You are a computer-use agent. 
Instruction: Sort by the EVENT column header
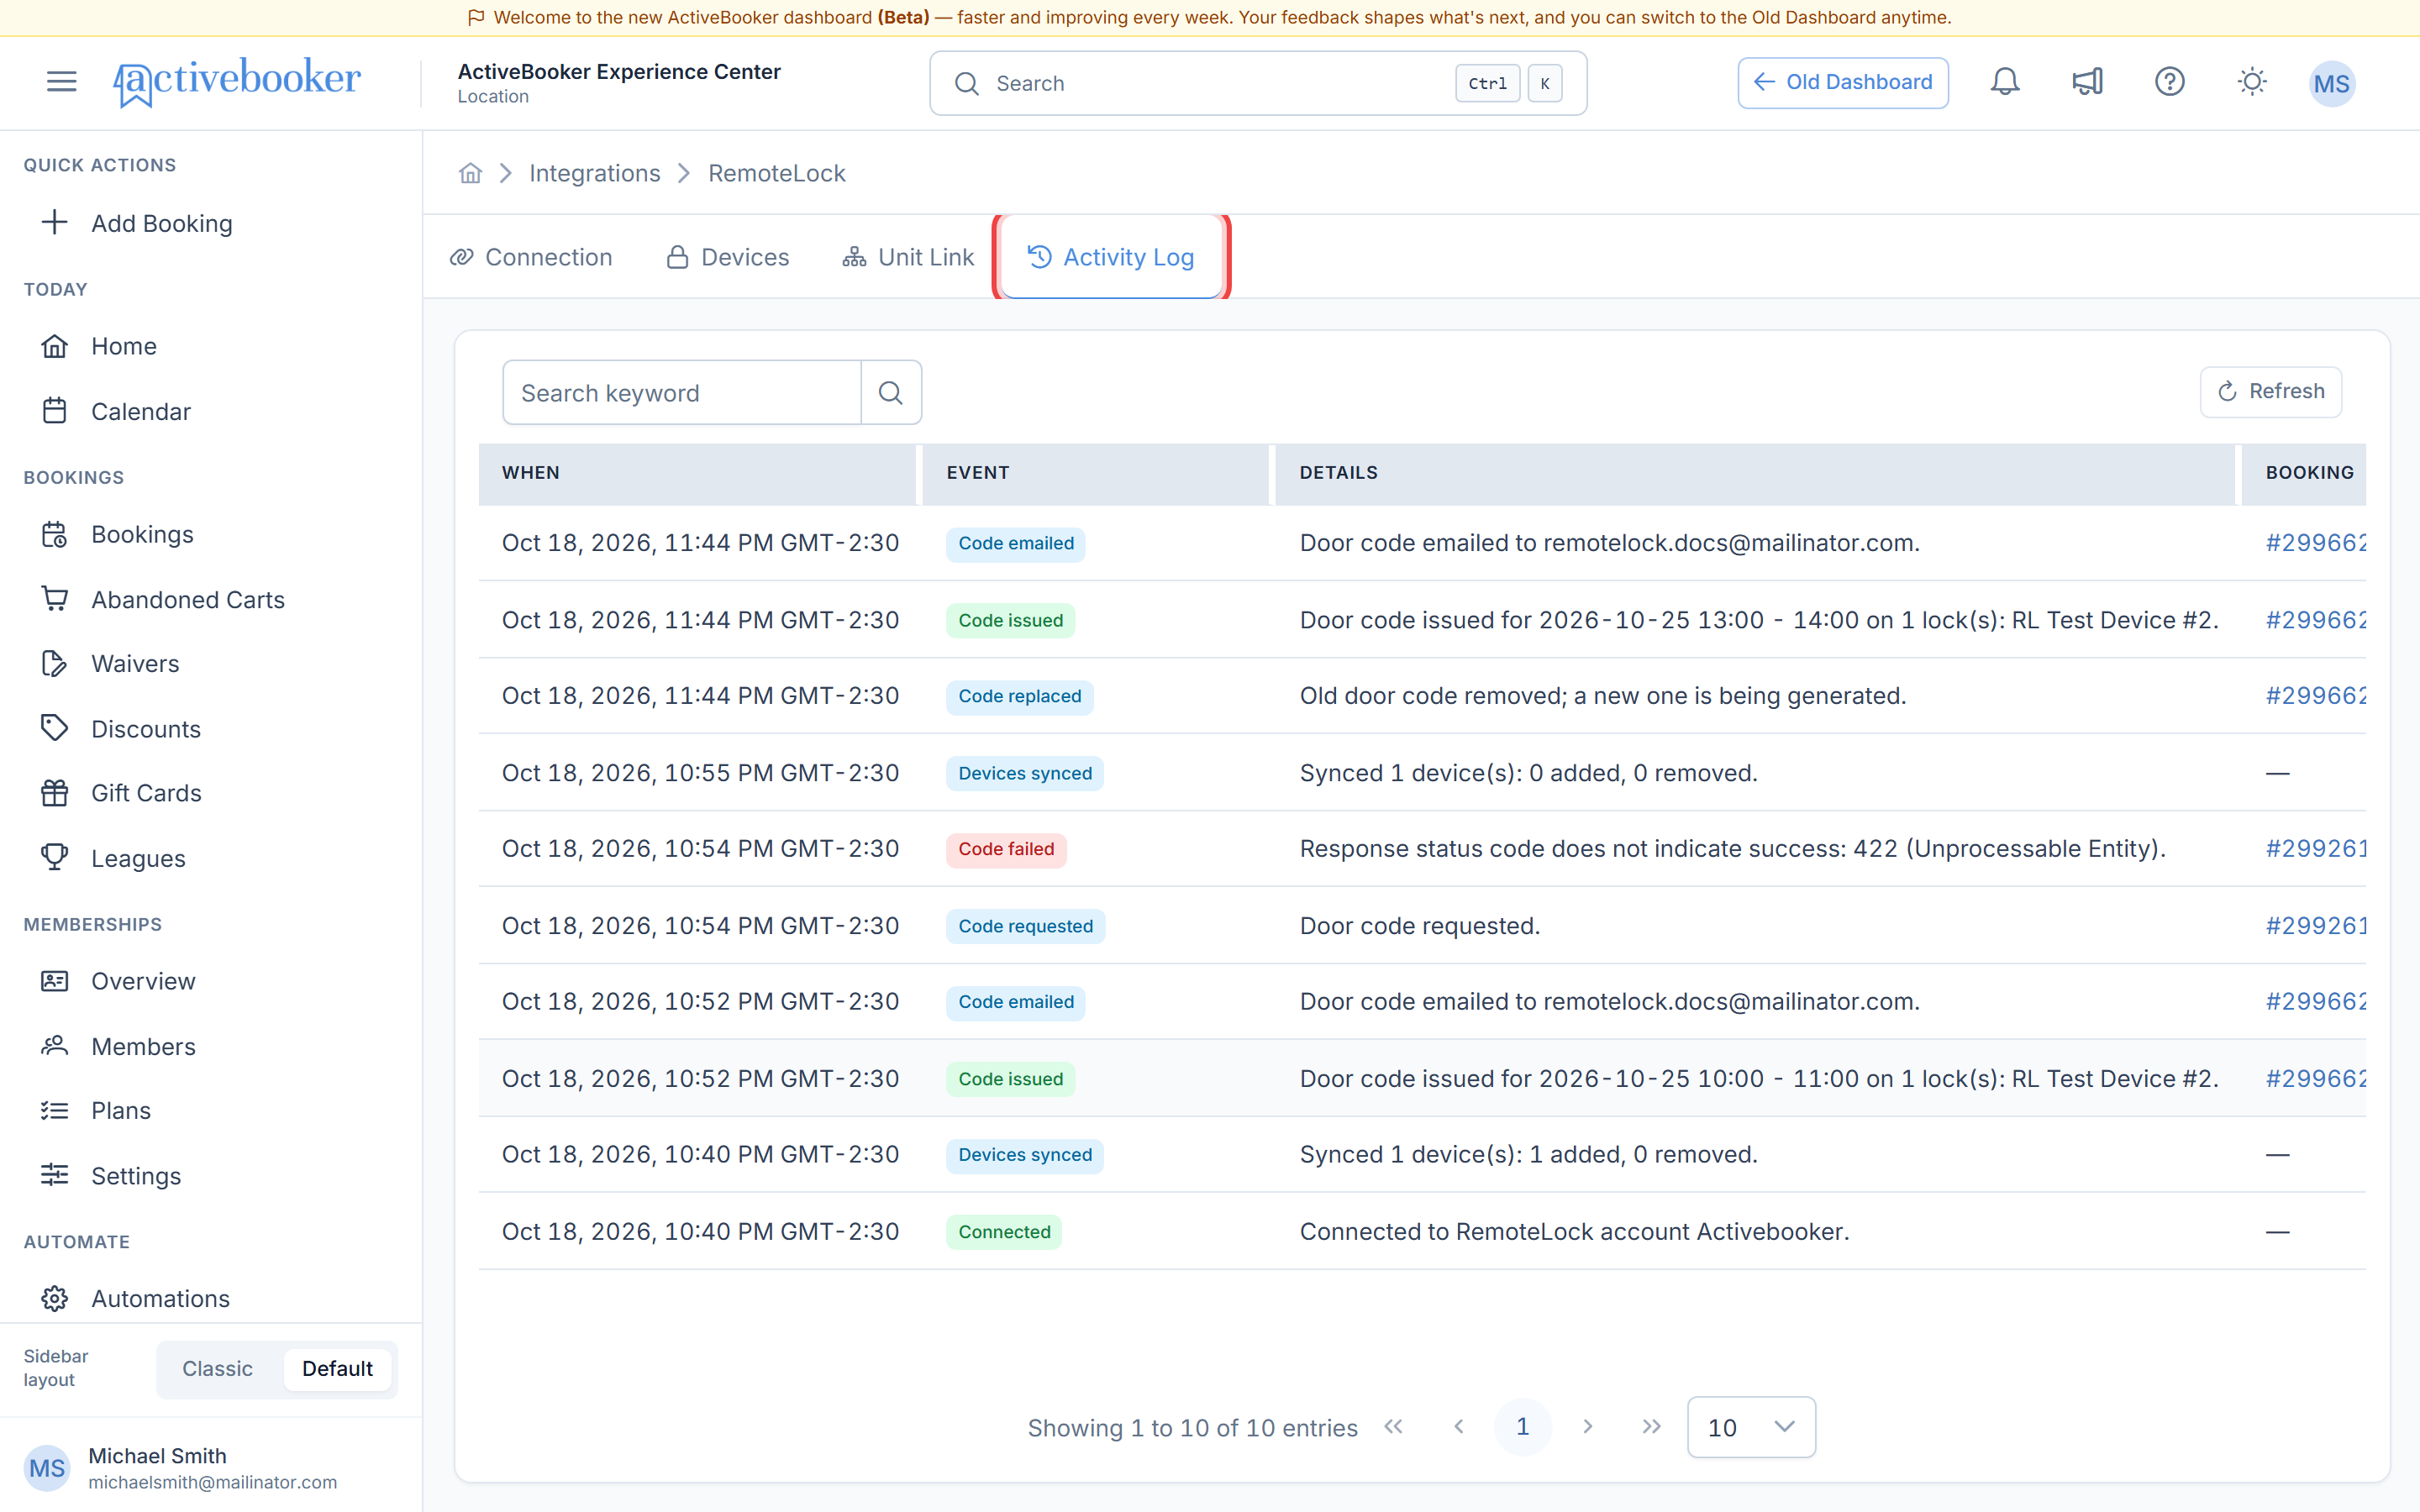pyautogui.click(x=1095, y=473)
